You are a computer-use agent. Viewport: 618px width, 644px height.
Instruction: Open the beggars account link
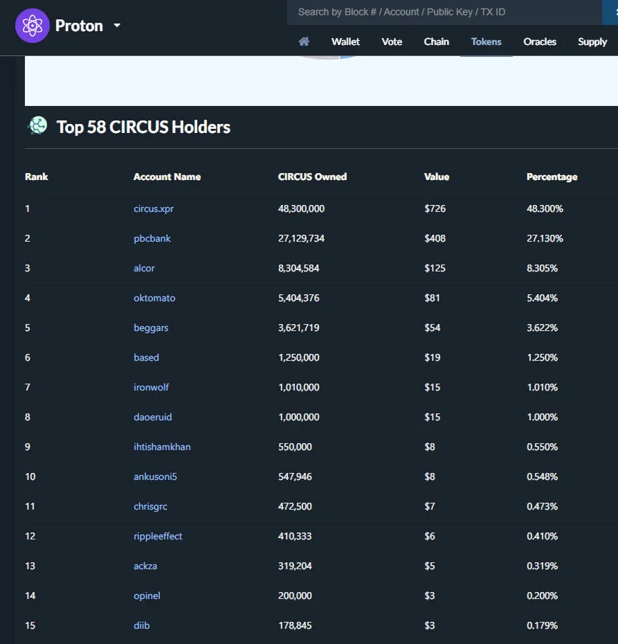tap(151, 328)
